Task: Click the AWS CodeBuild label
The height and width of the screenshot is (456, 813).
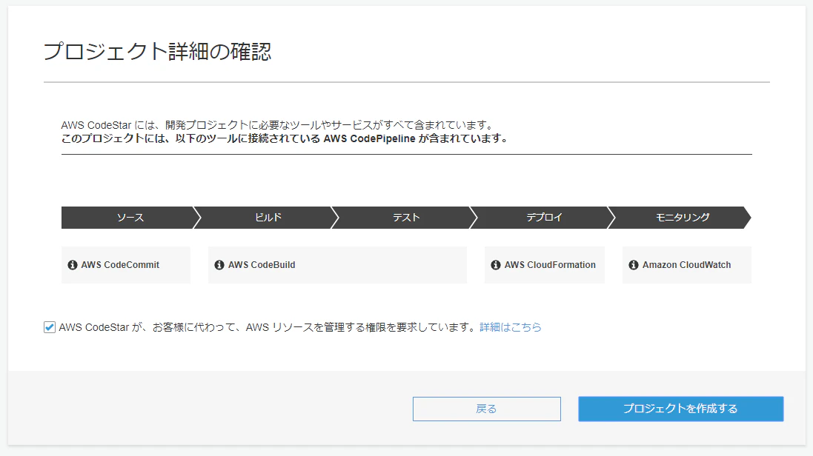Action: (x=262, y=265)
